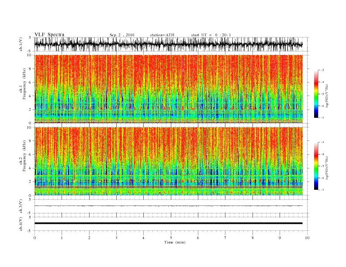This screenshot has height=267, width=346.
Task: Click tick label 5 on Time axis
Action: (x=171, y=238)
